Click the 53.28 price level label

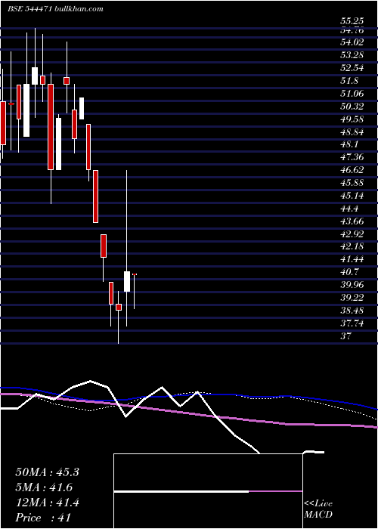coord(352,55)
